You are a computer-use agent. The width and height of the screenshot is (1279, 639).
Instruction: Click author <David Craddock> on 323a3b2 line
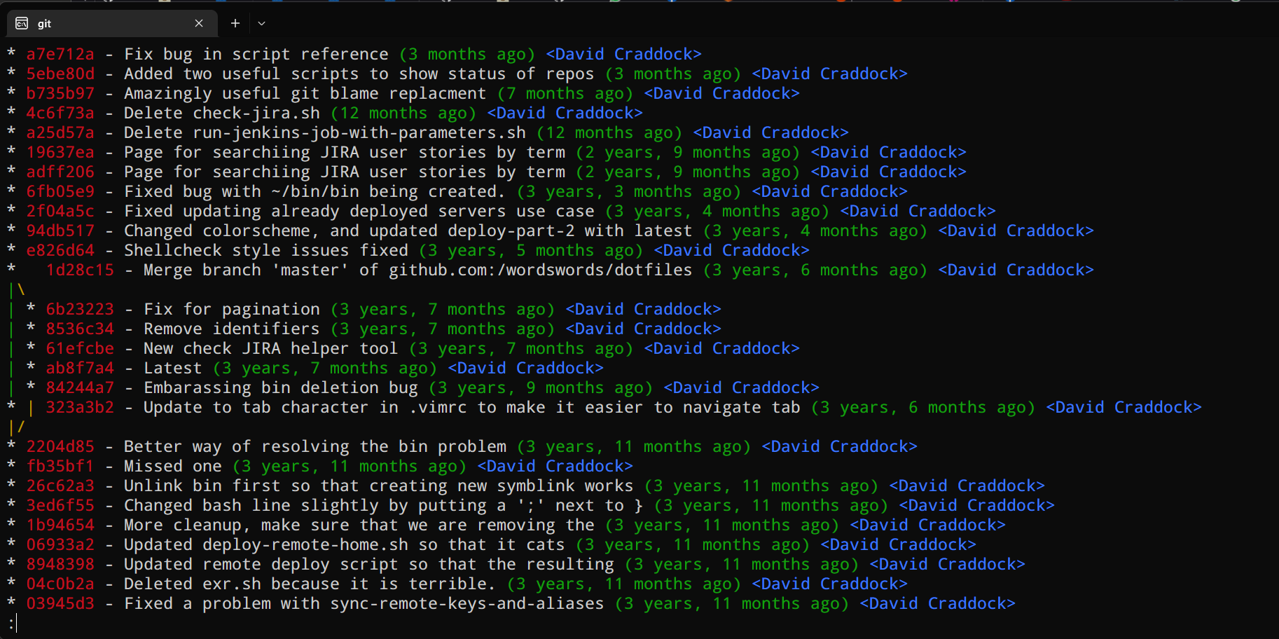point(1124,407)
